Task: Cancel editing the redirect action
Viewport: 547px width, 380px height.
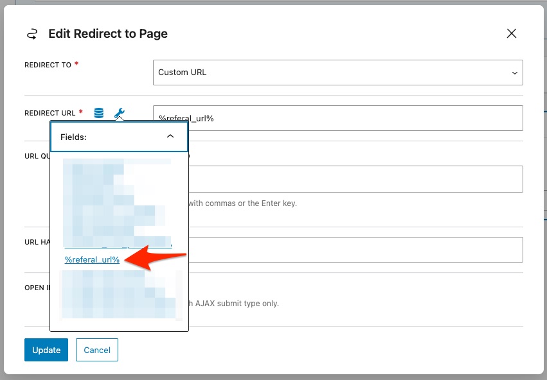Action: pos(97,350)
